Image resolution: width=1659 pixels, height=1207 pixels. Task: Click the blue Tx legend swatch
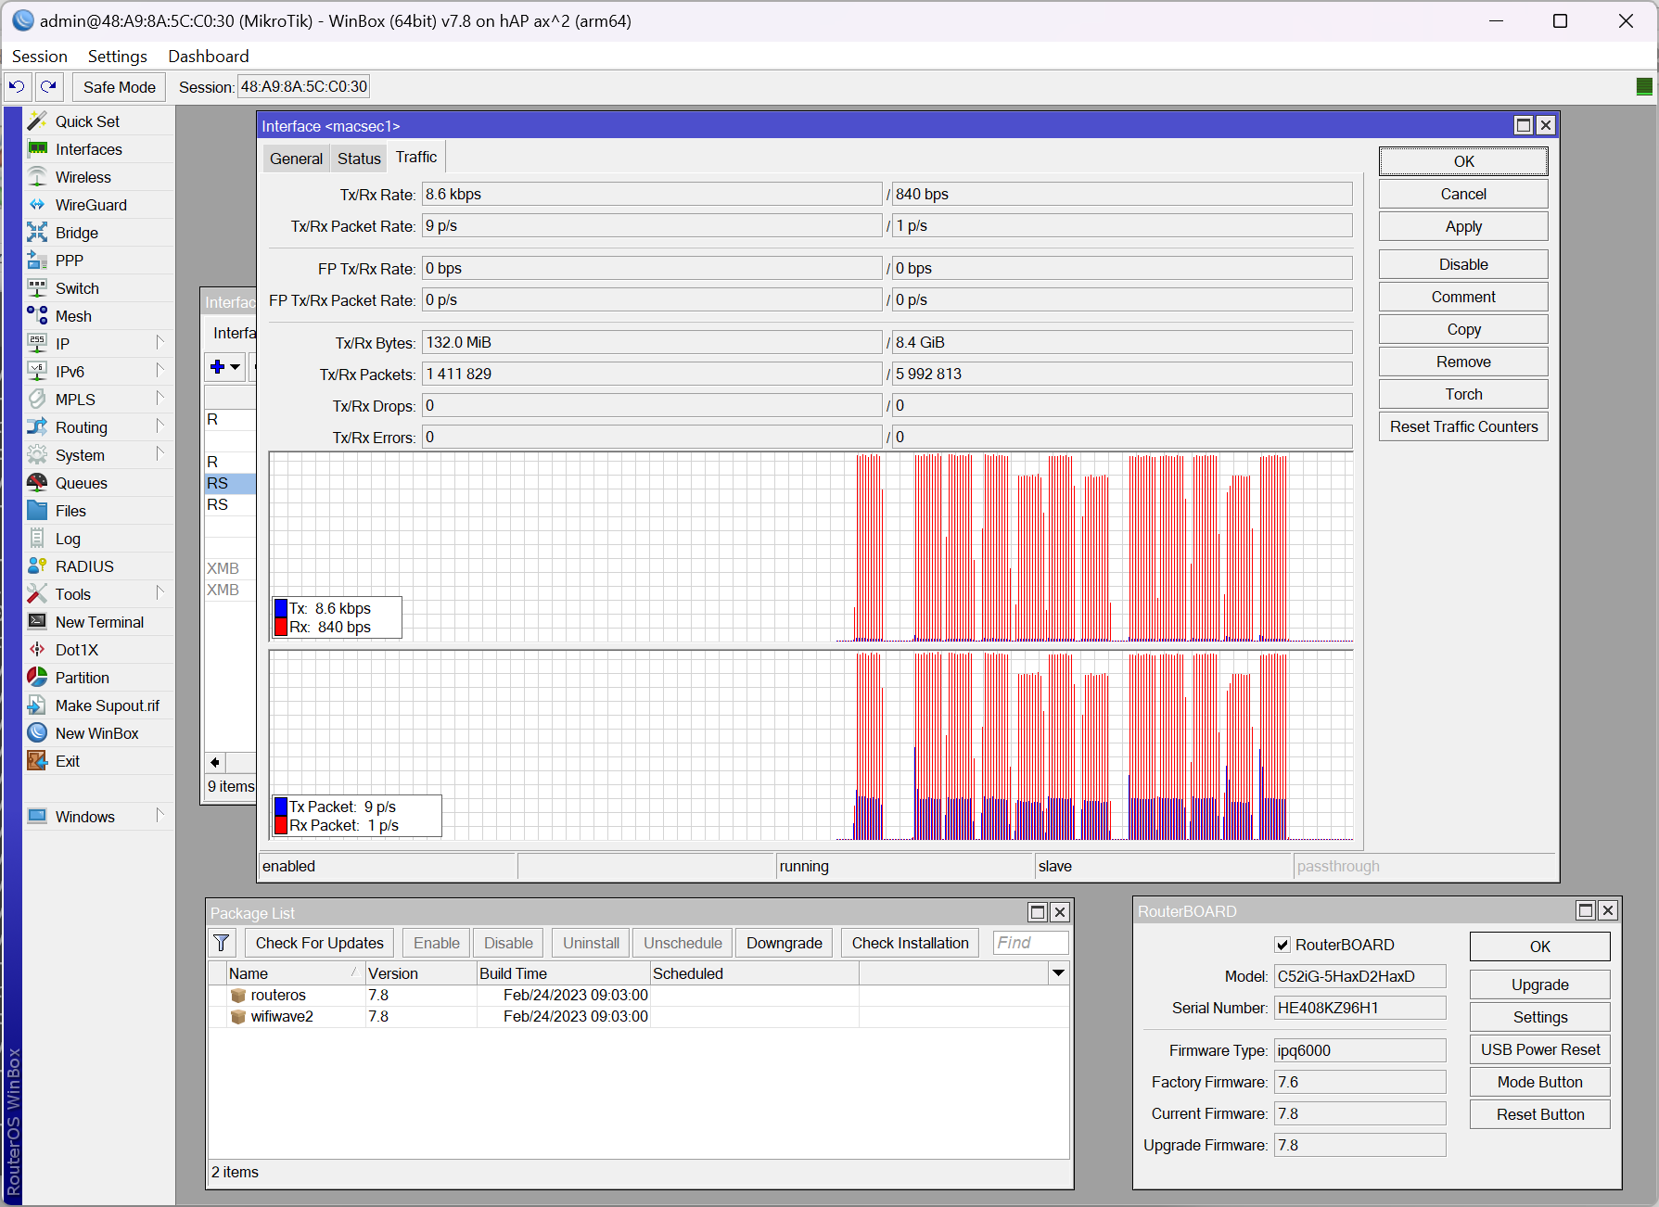pos(281,608)
